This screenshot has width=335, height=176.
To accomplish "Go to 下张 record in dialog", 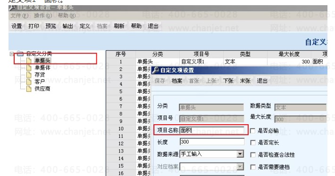I will tap(228, 81).
